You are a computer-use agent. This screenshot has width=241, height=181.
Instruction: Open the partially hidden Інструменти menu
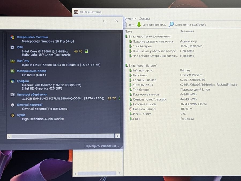pyautogui.click(x=130, y=18)
